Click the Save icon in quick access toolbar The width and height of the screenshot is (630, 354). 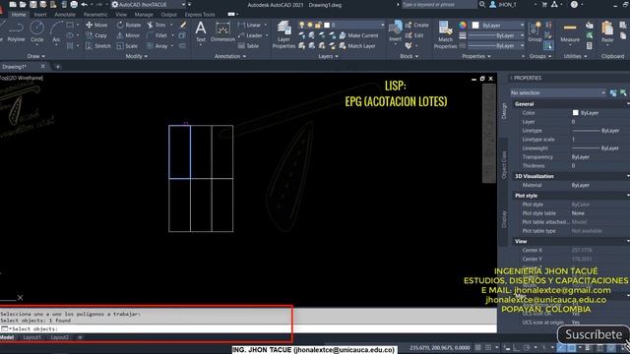32,4
